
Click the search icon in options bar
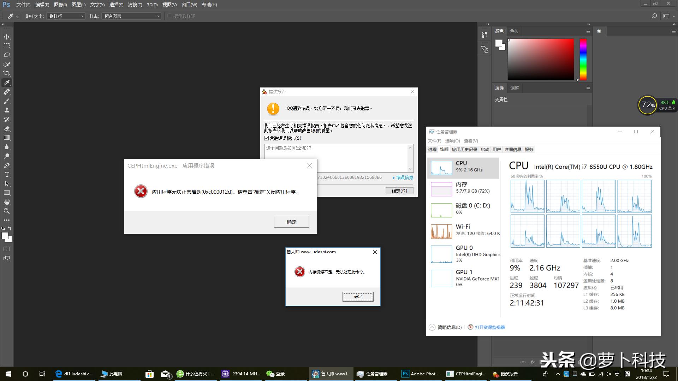coord(654,16)
